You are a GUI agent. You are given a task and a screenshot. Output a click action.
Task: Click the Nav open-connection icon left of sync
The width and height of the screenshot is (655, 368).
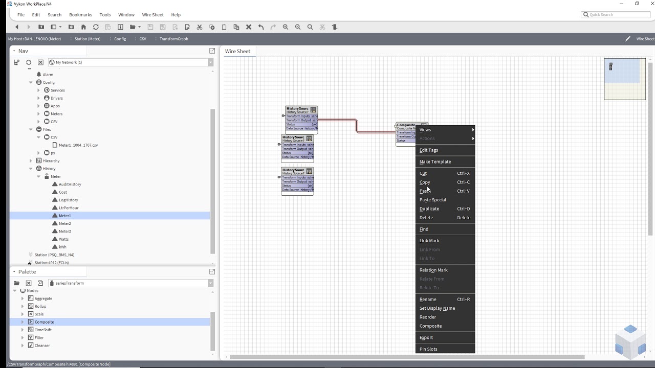16,62
